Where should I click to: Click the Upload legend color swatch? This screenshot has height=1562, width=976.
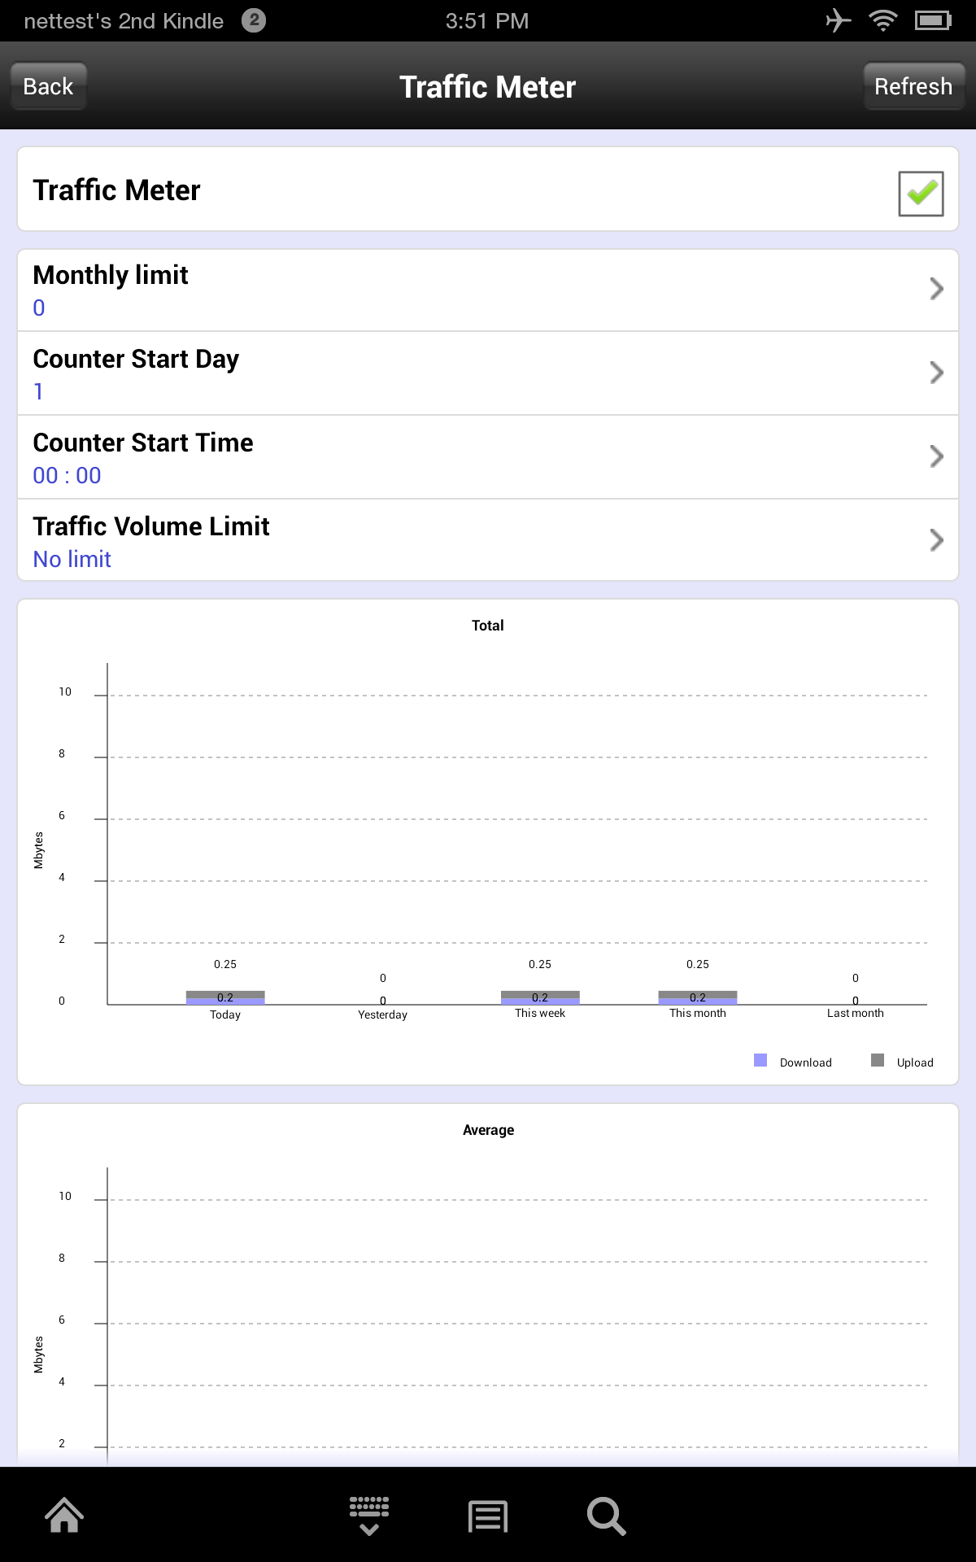[x=878, y=1060]
